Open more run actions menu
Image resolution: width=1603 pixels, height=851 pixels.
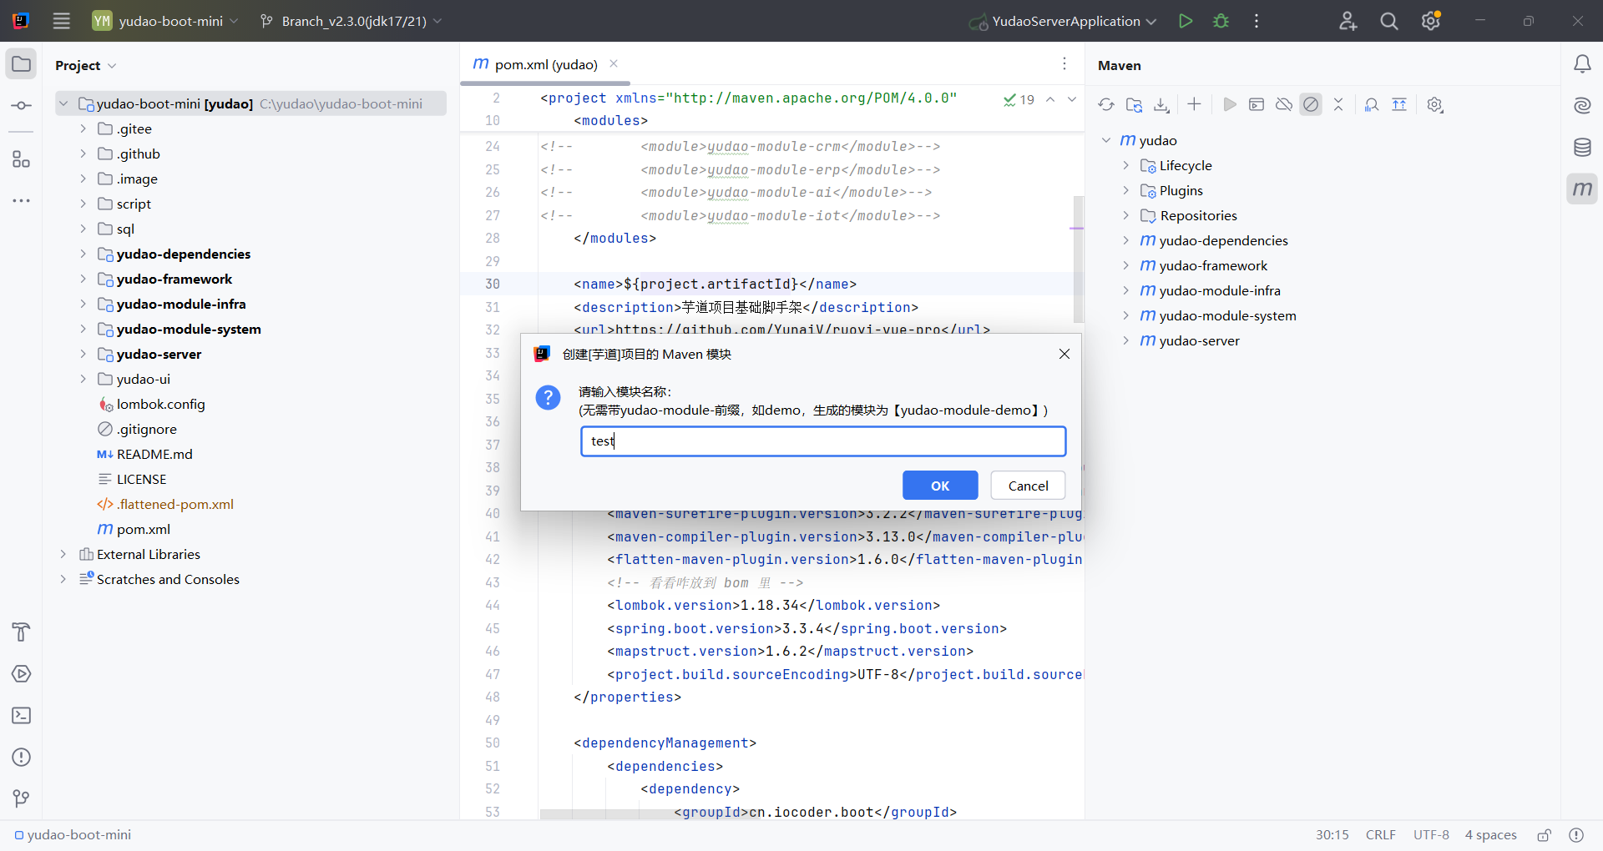(x=1257, y=21)
